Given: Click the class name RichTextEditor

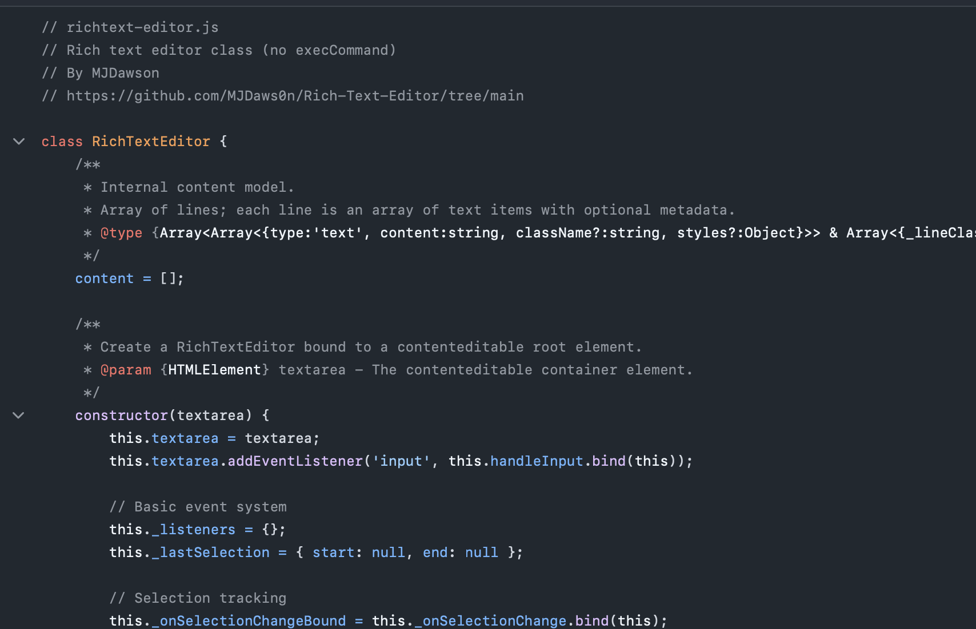Looking at the screenshot, I should (x=151, y=141).
